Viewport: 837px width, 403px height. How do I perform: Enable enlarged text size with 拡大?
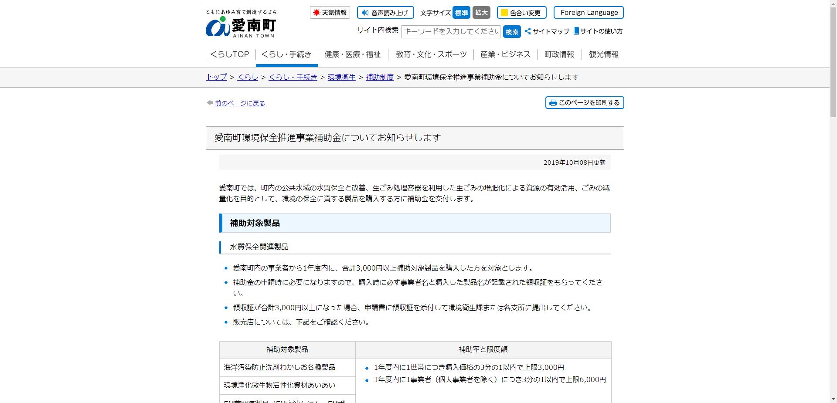tap(481, 13)
